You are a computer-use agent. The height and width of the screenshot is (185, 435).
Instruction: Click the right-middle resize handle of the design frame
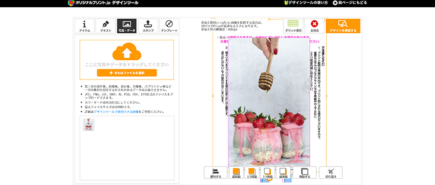[x=326, y=96]
